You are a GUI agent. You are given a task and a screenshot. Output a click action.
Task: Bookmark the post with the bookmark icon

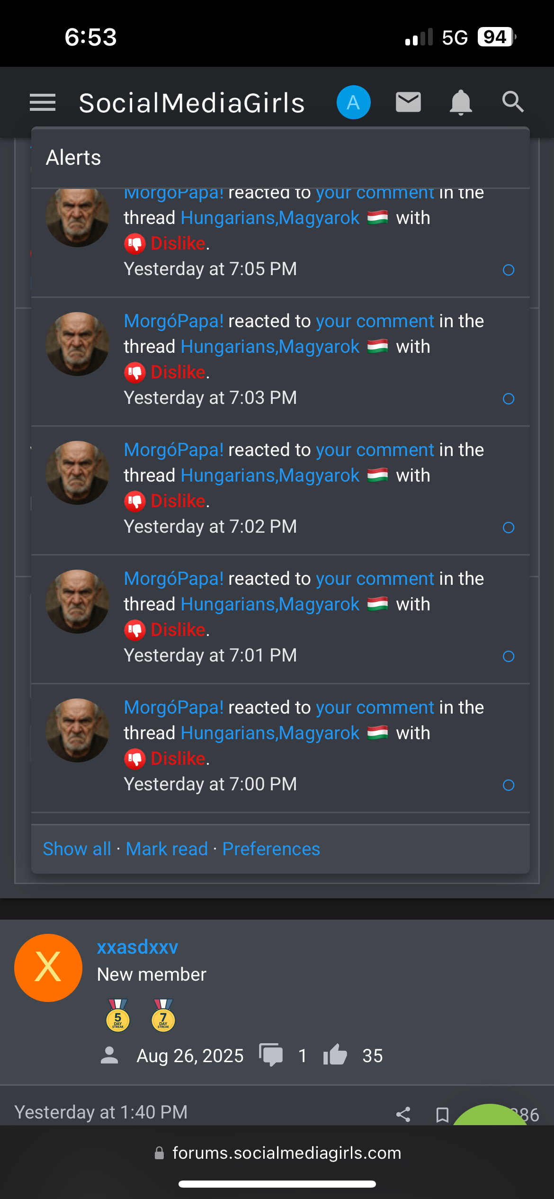pyautogui.click(x=442, y=1114)
